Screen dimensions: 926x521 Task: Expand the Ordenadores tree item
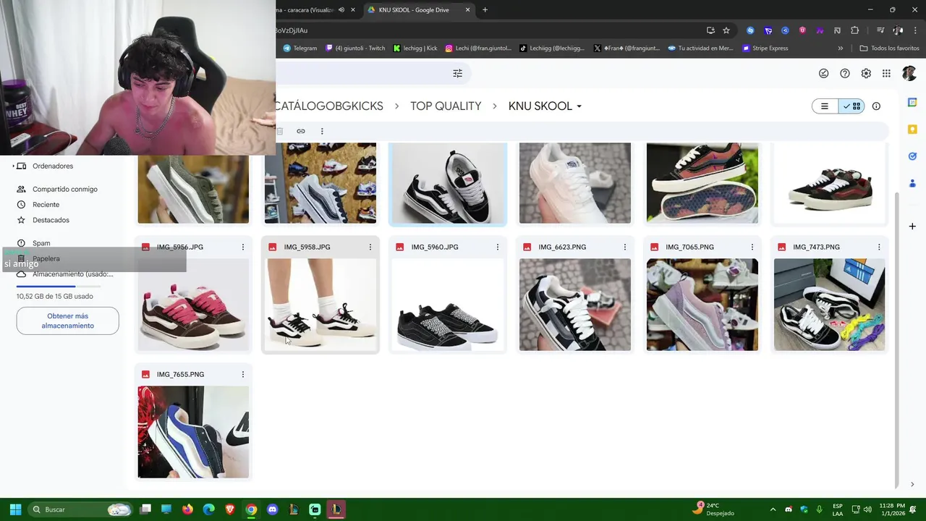tap(13, 166)
